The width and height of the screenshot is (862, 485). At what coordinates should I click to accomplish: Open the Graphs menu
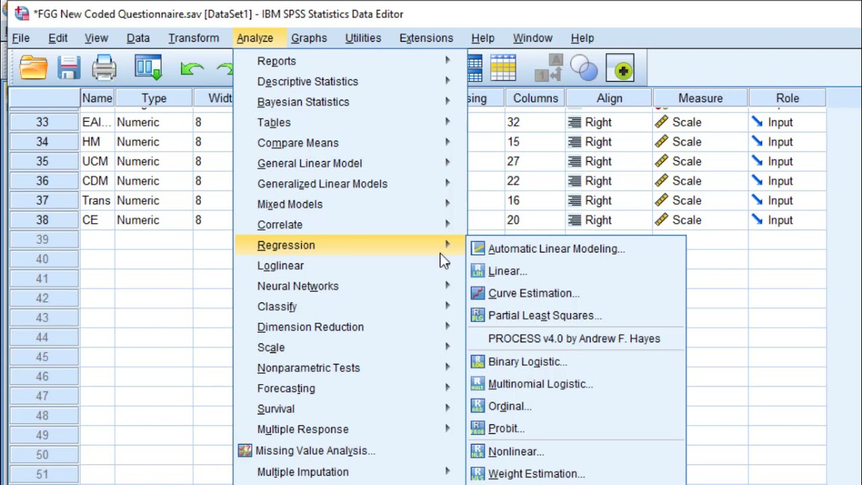click(x=309, y=38)
